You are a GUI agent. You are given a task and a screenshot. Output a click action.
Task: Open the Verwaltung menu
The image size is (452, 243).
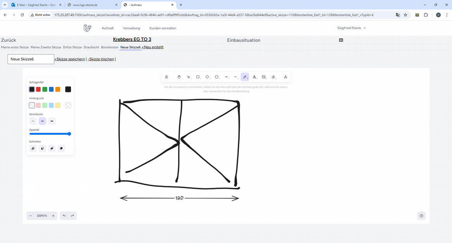point(131,28)
